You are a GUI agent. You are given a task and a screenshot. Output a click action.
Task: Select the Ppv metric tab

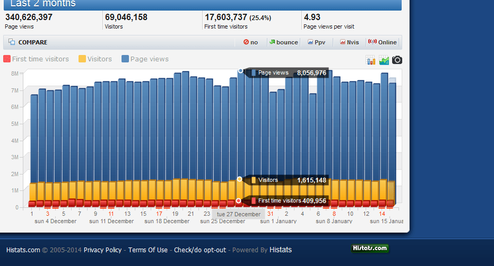[316, 42]
